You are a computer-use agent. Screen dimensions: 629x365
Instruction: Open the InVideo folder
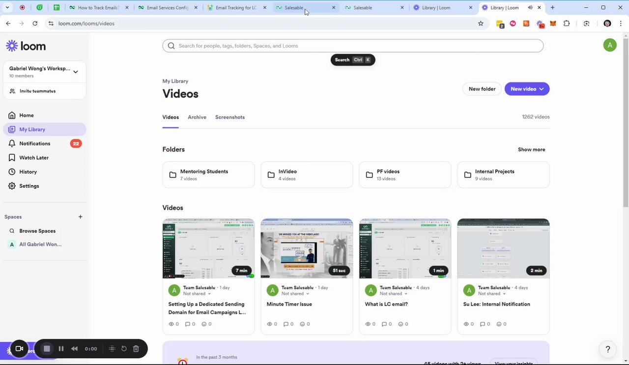point(307,174)
